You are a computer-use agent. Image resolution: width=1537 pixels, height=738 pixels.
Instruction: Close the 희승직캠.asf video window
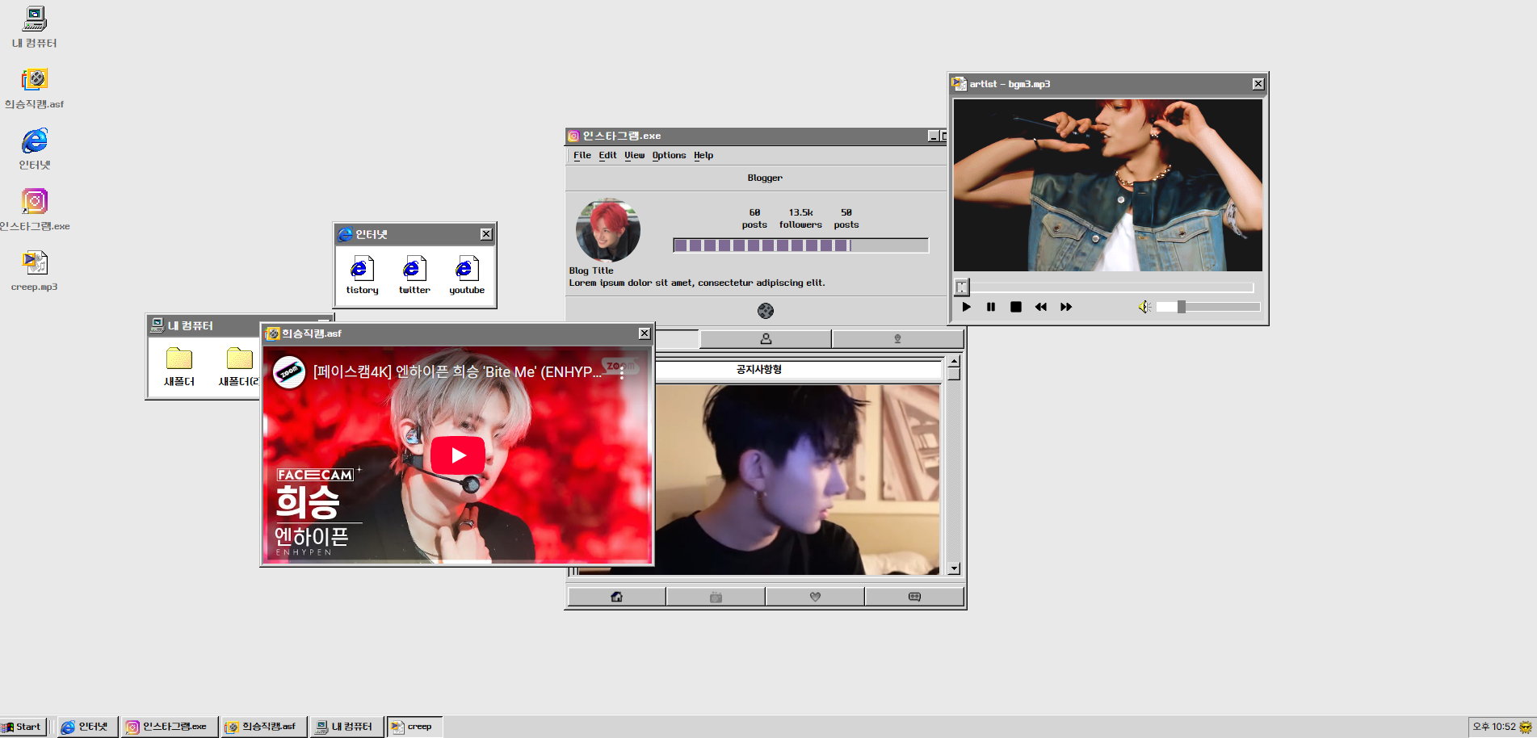pyautogui.click(x=645, y=333)
